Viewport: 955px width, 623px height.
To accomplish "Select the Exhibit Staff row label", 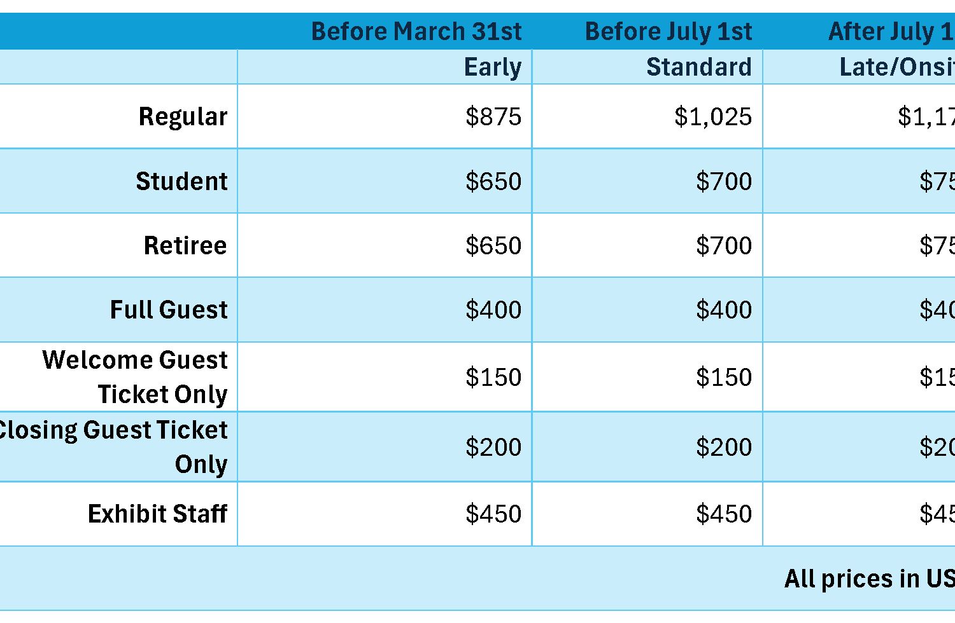I will click(x=157, y=514).
